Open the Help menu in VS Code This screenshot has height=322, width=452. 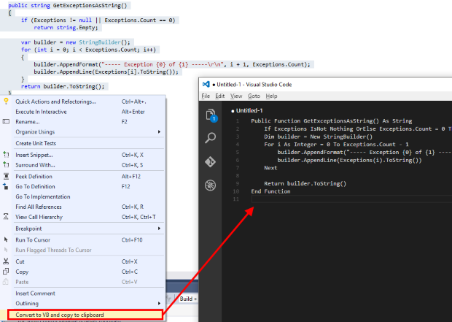(x=271, y=96)
